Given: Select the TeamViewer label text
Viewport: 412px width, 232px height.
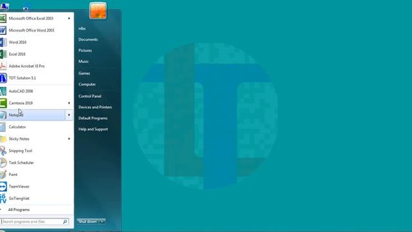Looking at the screenshot, I should click(x=19, y=186).
